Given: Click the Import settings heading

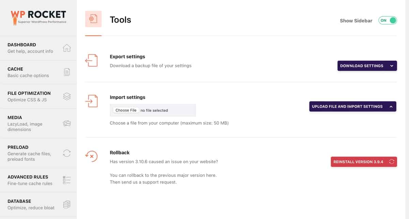Looking at the screenshot, I should 127,97.
